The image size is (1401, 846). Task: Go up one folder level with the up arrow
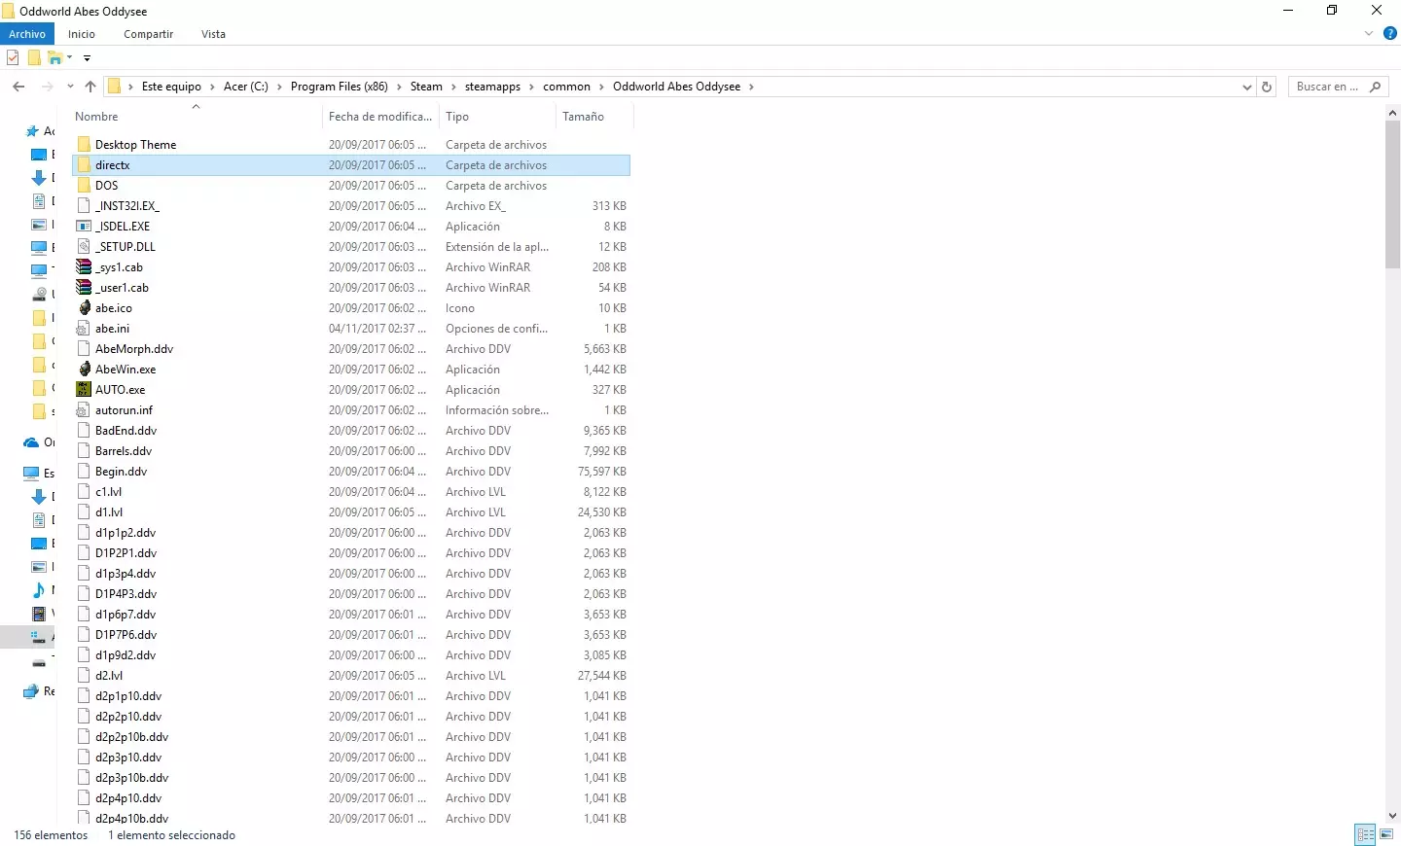click(90, 87)
